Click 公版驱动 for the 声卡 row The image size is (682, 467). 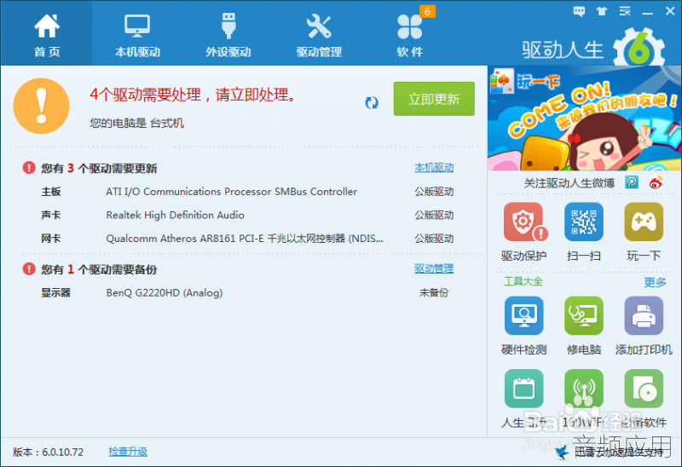point(434,215)
